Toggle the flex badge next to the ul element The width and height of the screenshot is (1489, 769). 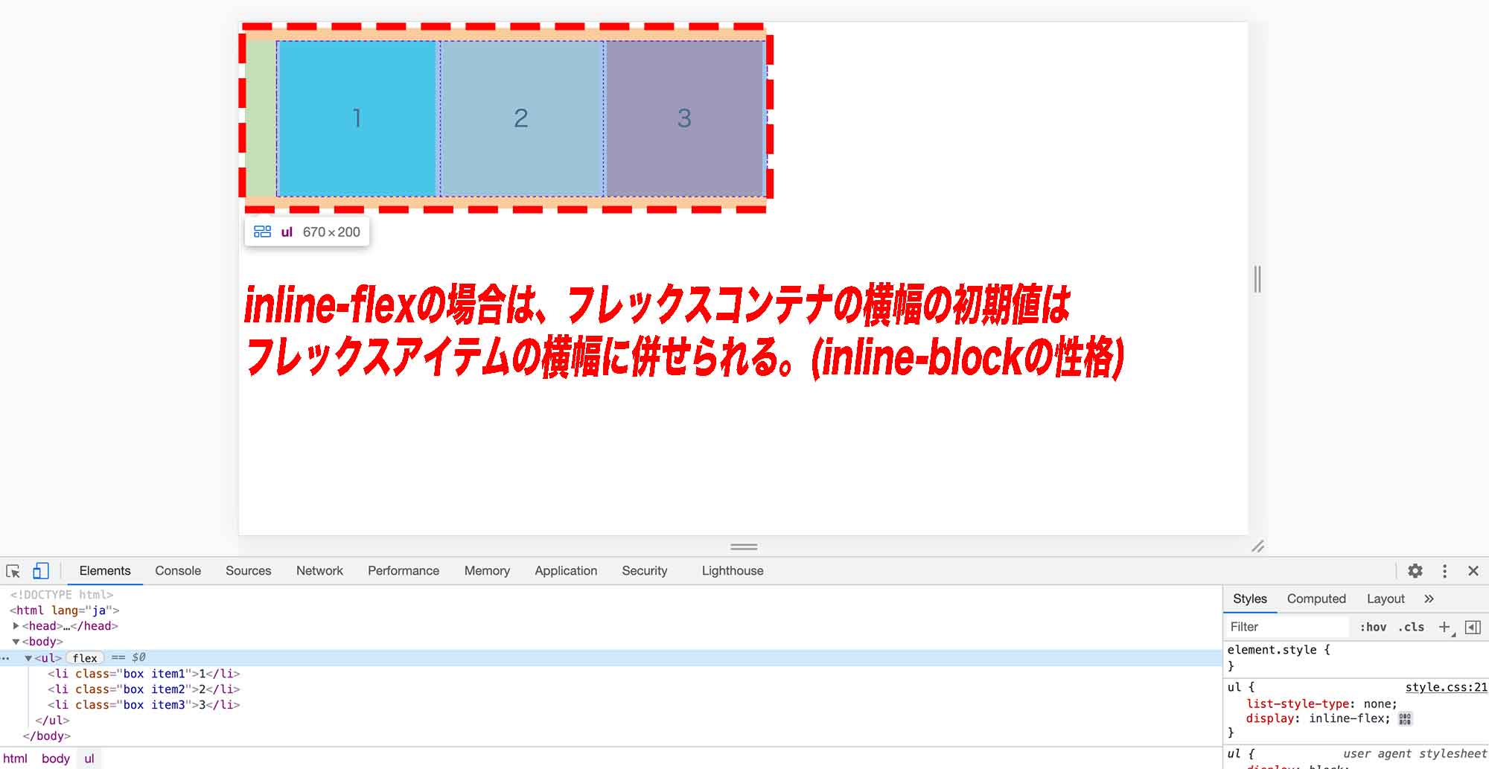pyautogui.click(x=85, y=658)
